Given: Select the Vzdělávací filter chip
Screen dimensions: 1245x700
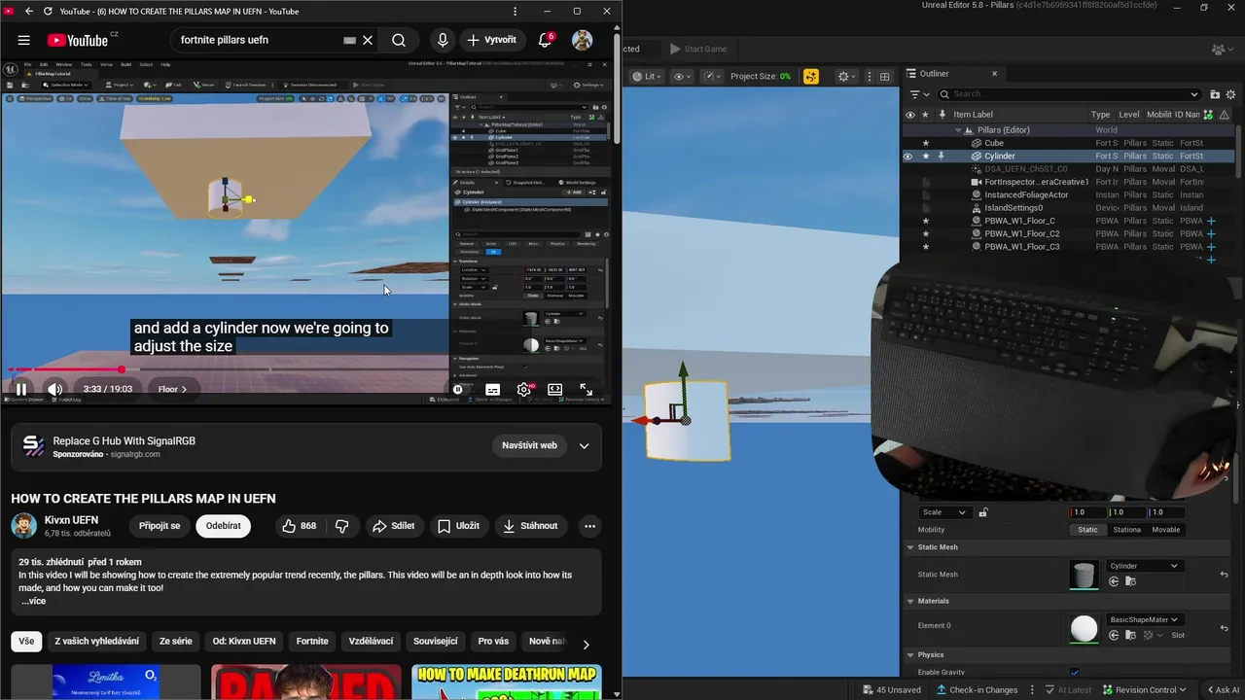Looking at the screenshot, I should (x=371, y=642).
